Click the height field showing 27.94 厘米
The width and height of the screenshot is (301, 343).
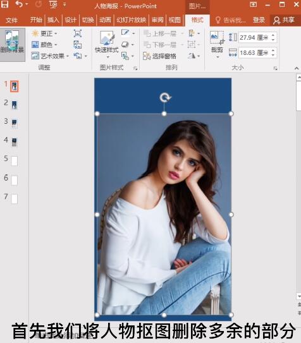255,38
